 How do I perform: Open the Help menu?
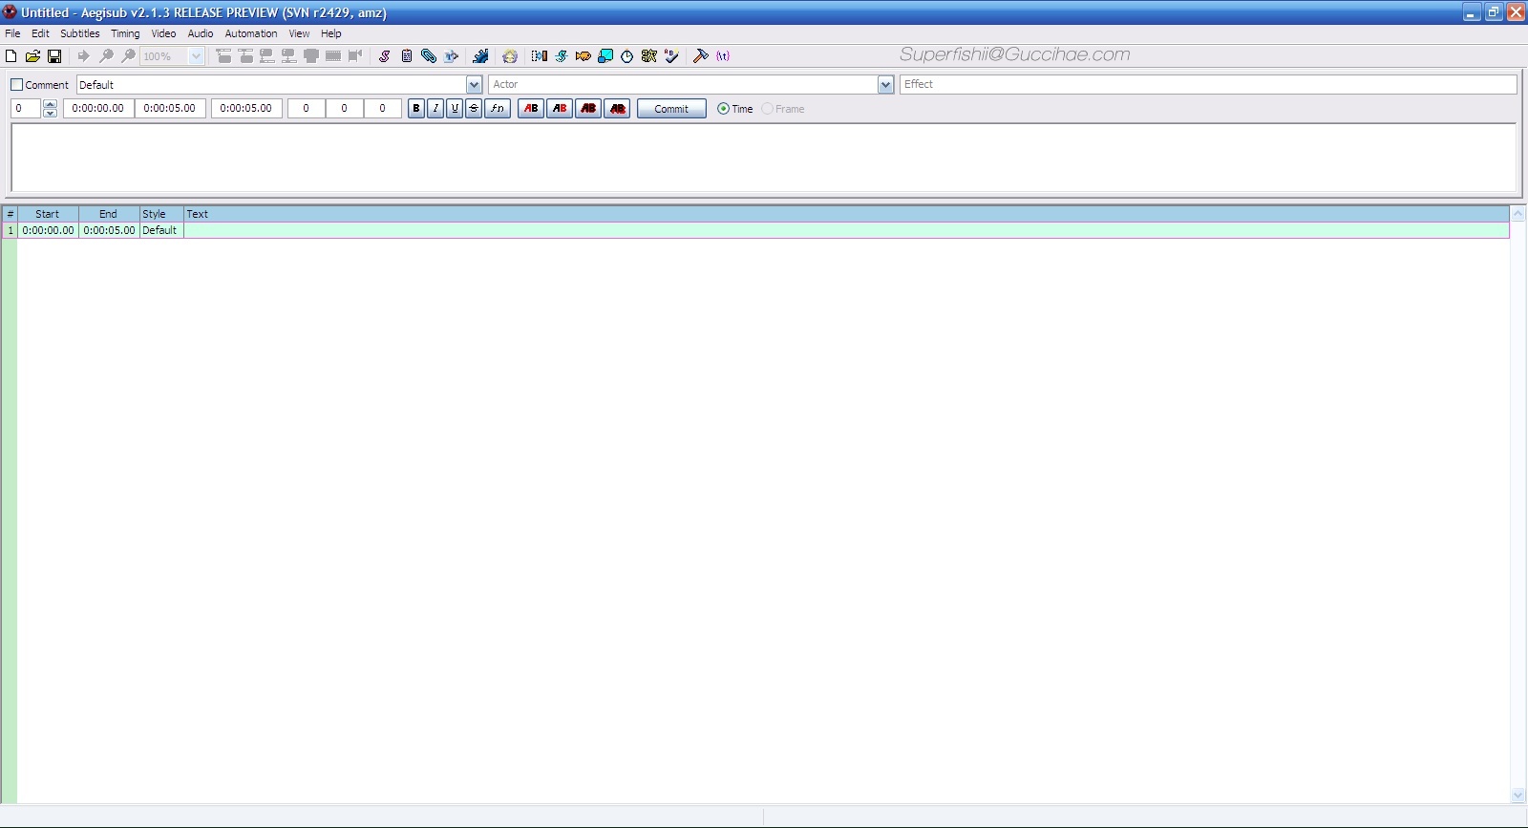pyautogui.click(x=331, y=33)
